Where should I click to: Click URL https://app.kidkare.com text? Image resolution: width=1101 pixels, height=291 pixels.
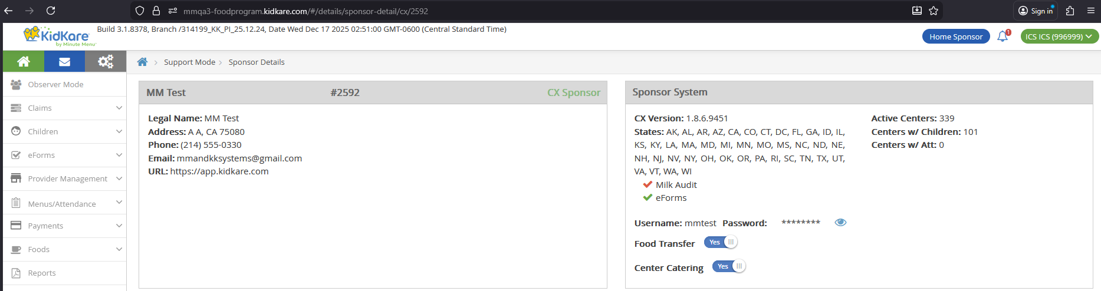click(x=219, y=171)
